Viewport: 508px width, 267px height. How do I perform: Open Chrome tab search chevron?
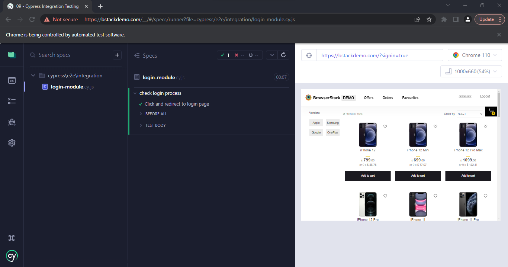tap(448, 6)
